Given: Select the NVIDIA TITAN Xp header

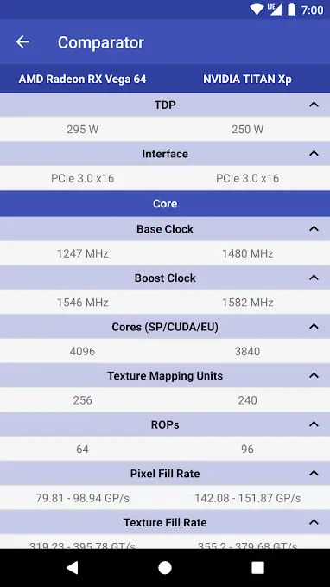Looking at the screenshot, I should point(247,79).
